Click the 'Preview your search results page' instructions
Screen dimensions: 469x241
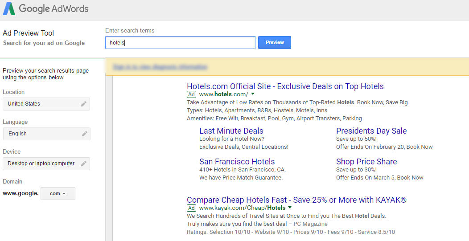click(46, 74)
